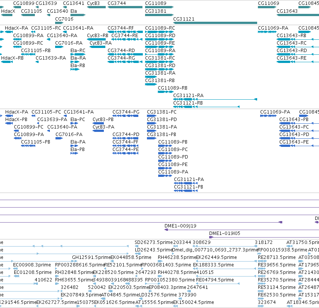Select transcript HdacX-RB label
The width and height of the screenshot is (319, 308).
(x=12, y=58)
